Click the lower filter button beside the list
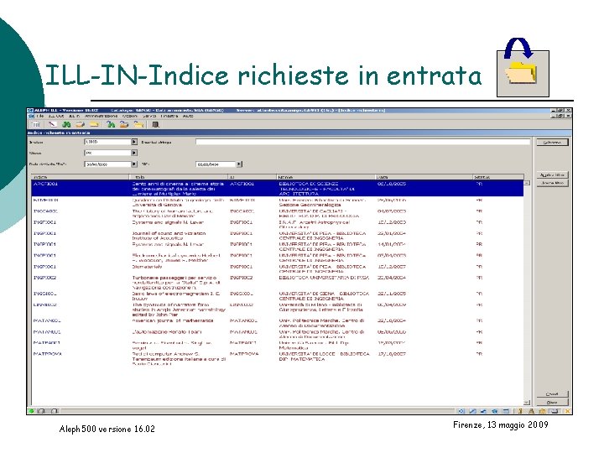The width and height of the screenshot is (604, 453). 552,183
